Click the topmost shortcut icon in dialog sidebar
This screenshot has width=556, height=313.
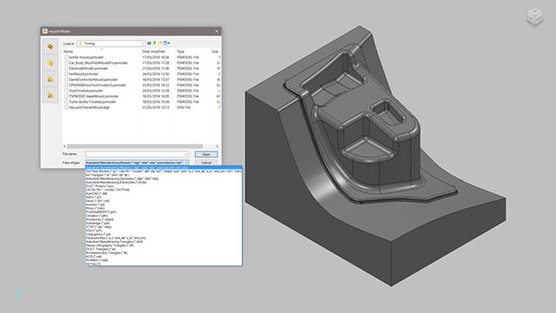50,47
